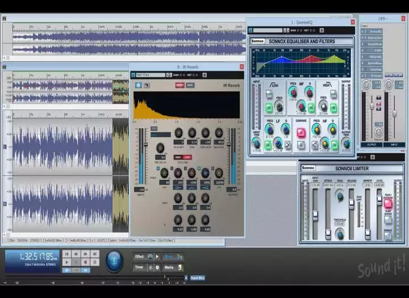The width and height of the screenshot is (409, 298).
Task: Click the Sonnox EQ INPUT TRIM knob
Action: click(x=256, y=143)
